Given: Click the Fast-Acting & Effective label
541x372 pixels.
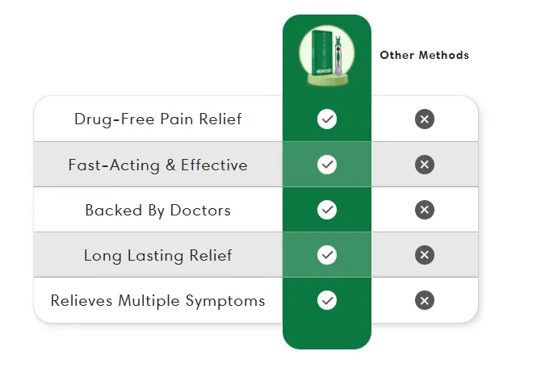Looking at the screenshot, I should pos(158,165).
